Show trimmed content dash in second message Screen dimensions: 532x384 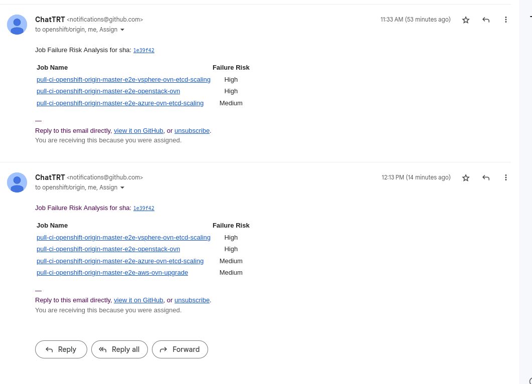[x=38, y=290]
